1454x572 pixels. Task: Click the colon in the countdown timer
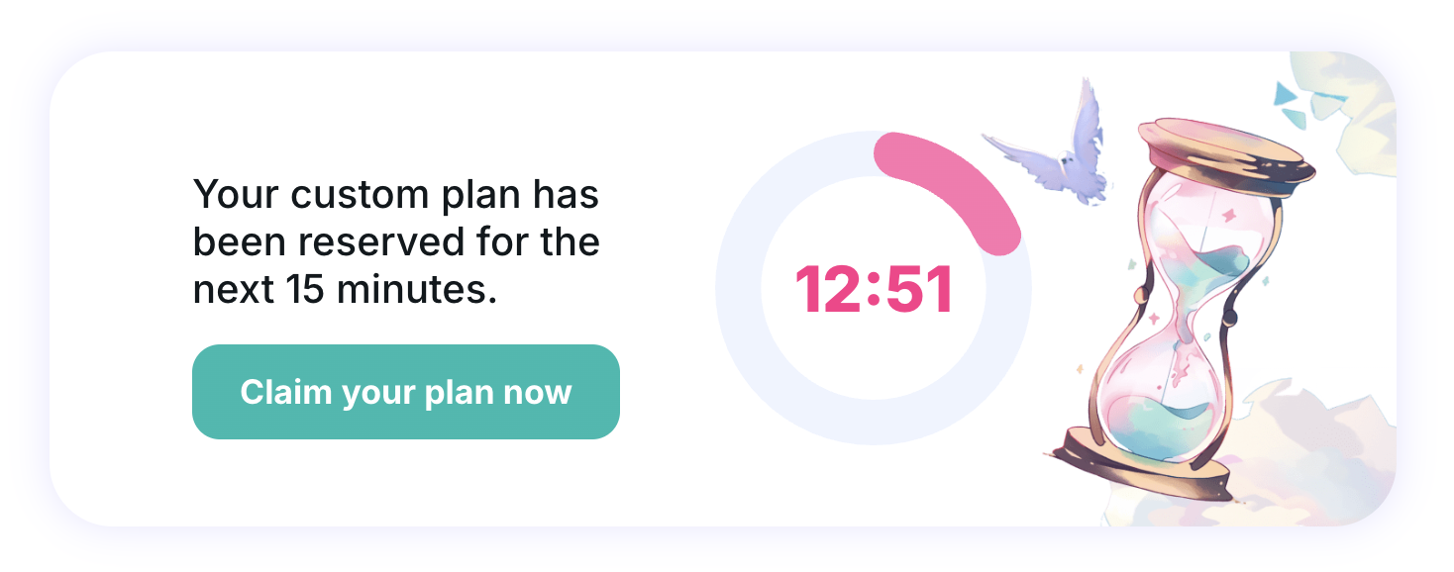(874, 290)
